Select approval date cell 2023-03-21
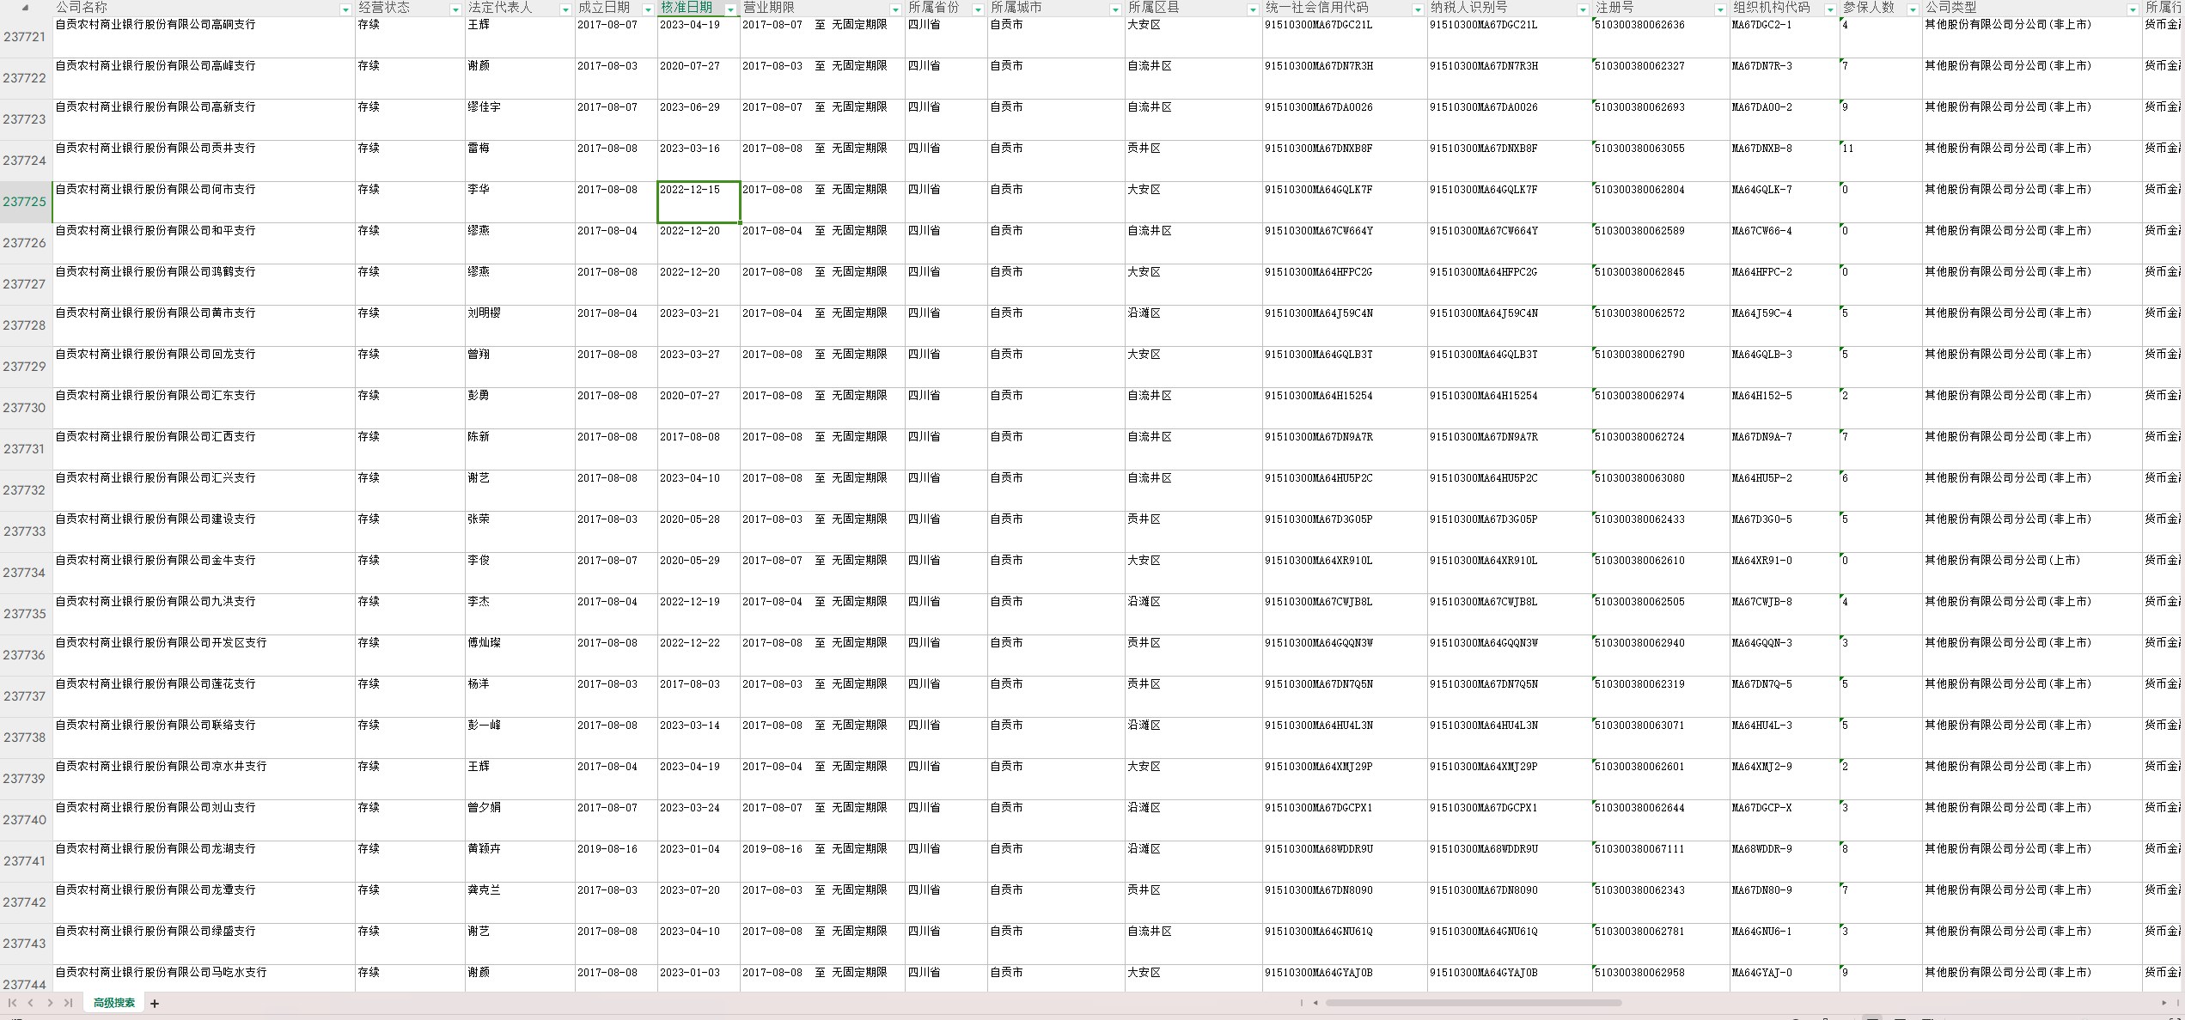 tap(699, 325)
